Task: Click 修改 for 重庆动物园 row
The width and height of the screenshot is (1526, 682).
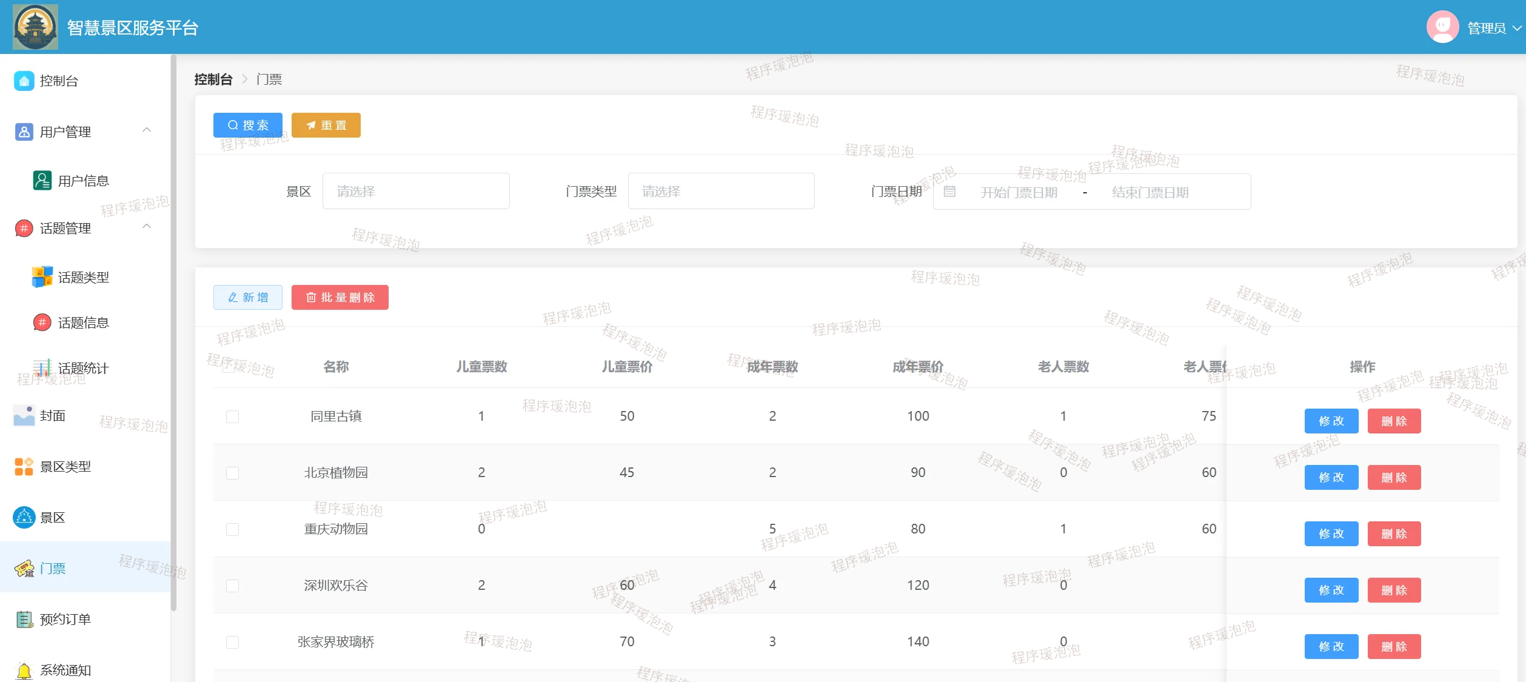Action: click(1331, 534)
